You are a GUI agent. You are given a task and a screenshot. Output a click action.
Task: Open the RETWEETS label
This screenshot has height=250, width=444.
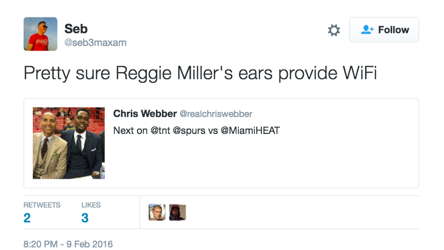coord(42,205)
